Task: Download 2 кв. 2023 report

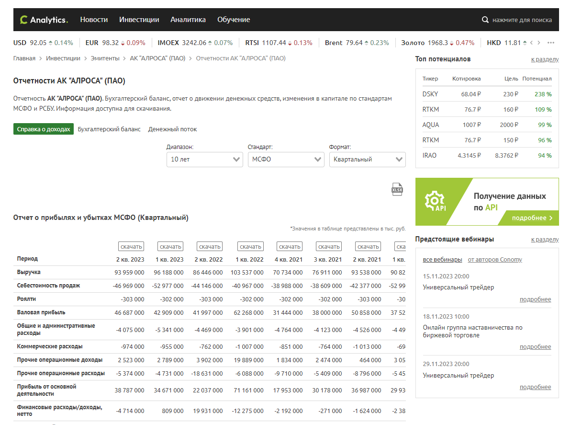Action: point(131,247)
